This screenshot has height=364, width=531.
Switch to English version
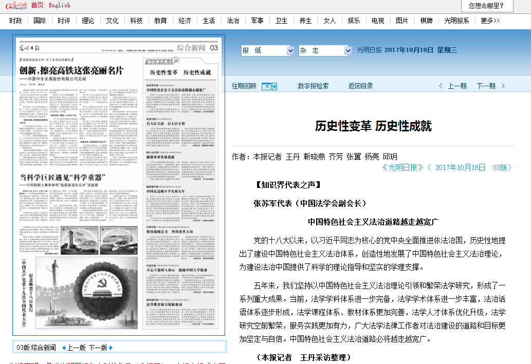pyautogui.click(x=60, y=5)
